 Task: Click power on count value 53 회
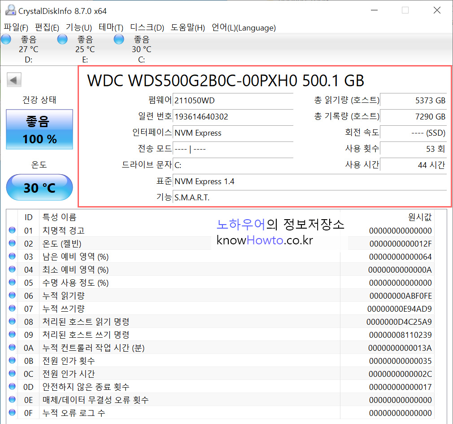(413, 149)
